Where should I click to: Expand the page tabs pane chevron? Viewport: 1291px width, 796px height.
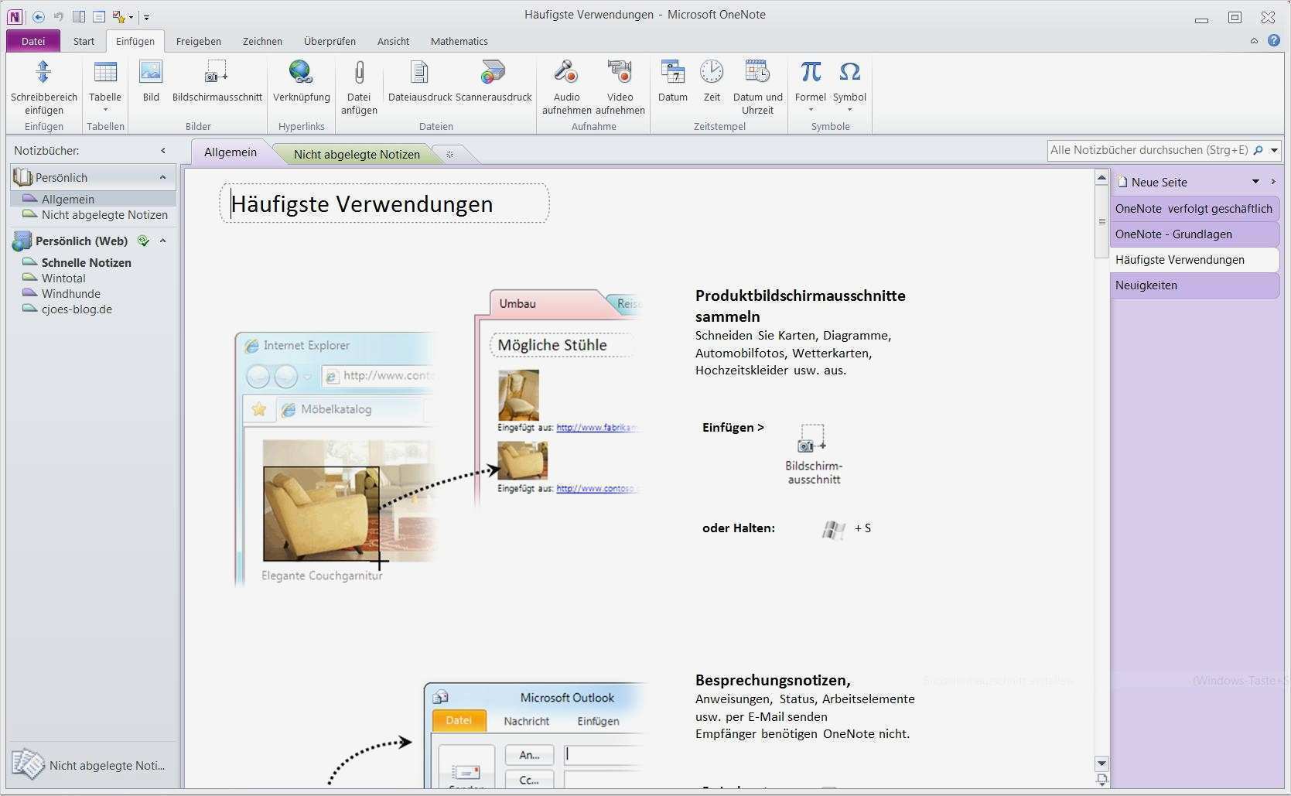[1273, 182]
